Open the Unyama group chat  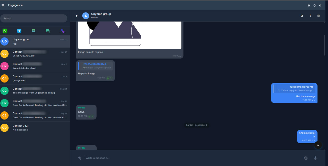click(35, 41)
